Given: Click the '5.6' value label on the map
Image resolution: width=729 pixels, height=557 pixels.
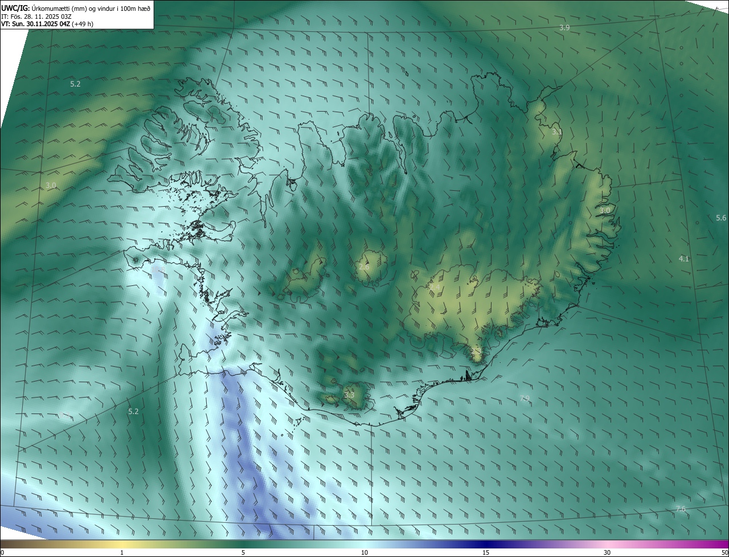Looking at the screenshot, I should coord(721,218).
